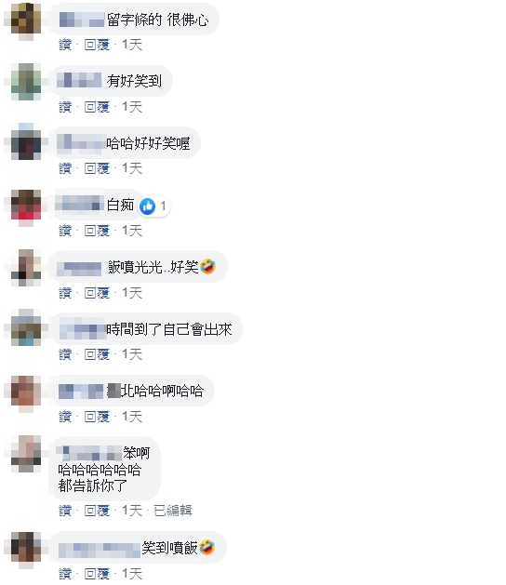Image resolution: width=506 pixels, height=585 pixels.
Task: Click the like count 1 beside 白痴
Action: point(163,206)
